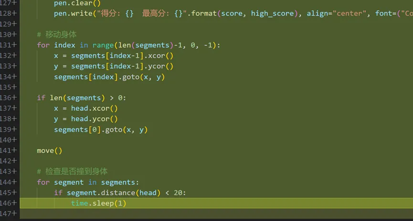This screenshot has width=413, height=221.
Task: Click line number 131 in the gutter
Action: click(x=6, y=45)
